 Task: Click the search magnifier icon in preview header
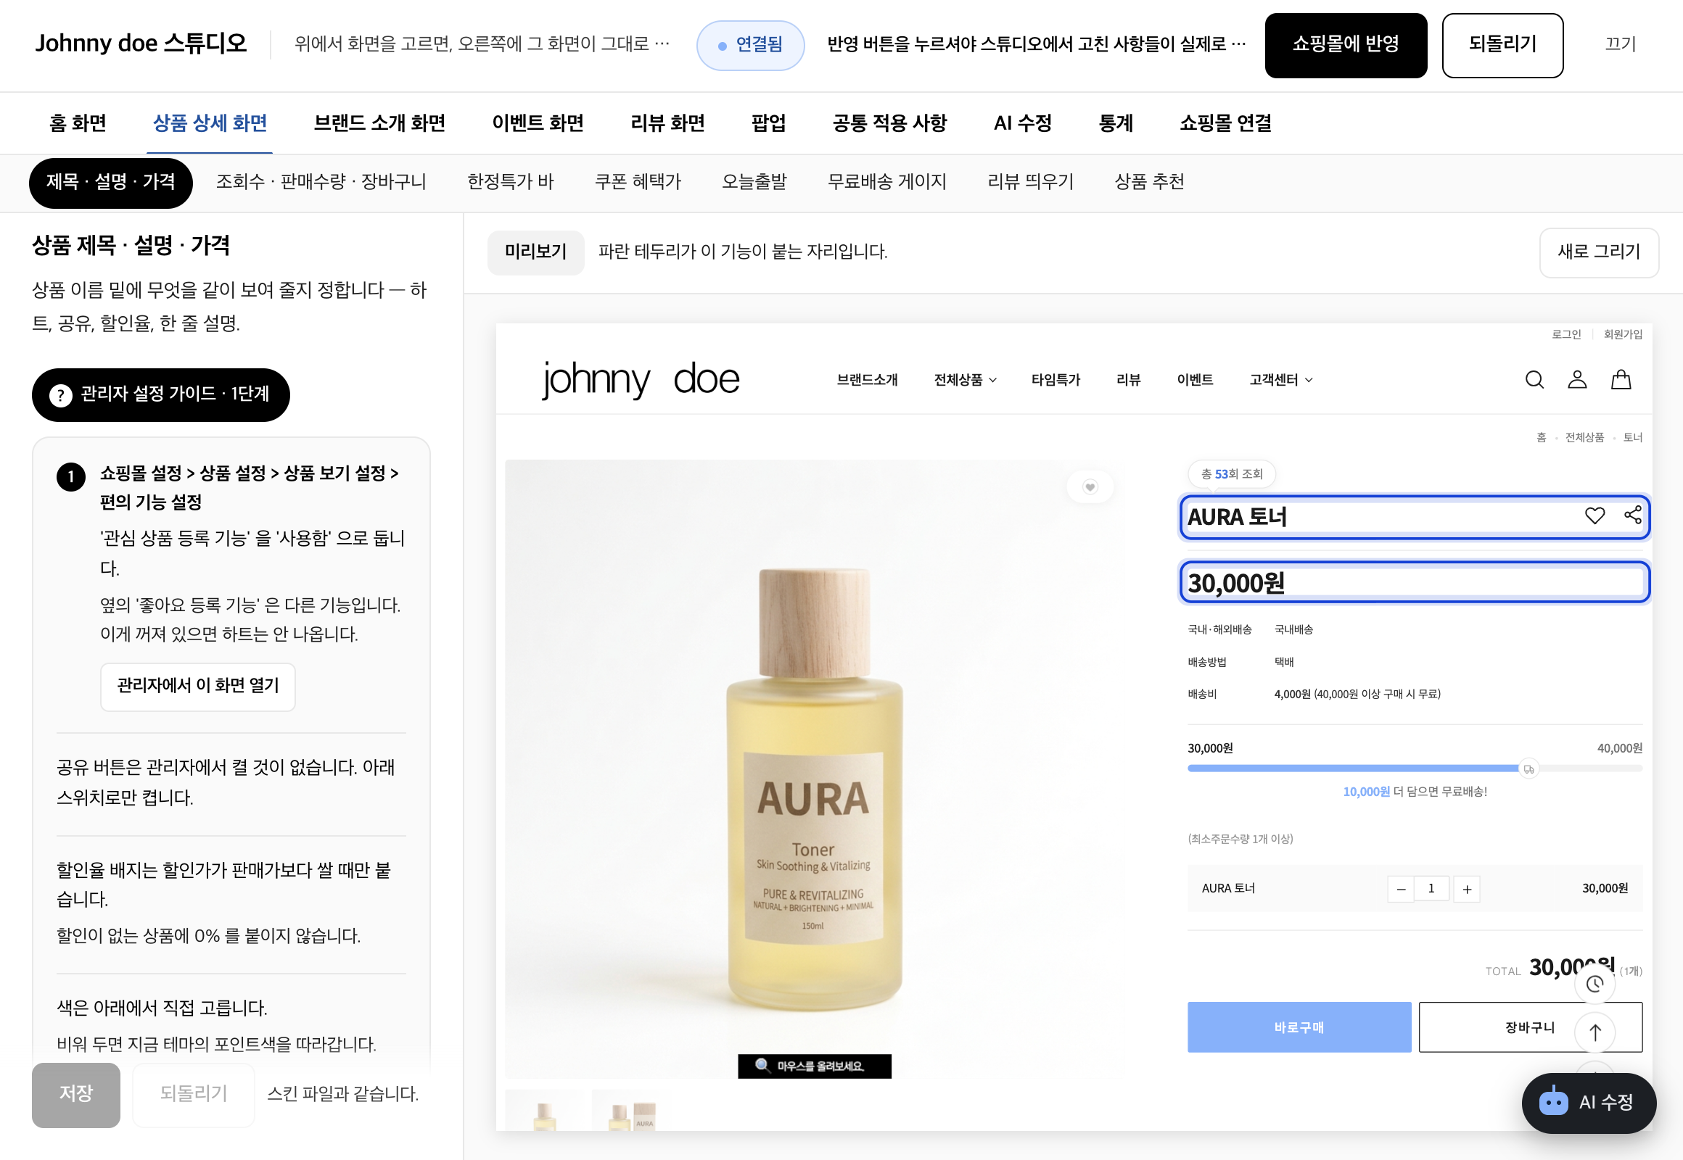[1534, 379]
